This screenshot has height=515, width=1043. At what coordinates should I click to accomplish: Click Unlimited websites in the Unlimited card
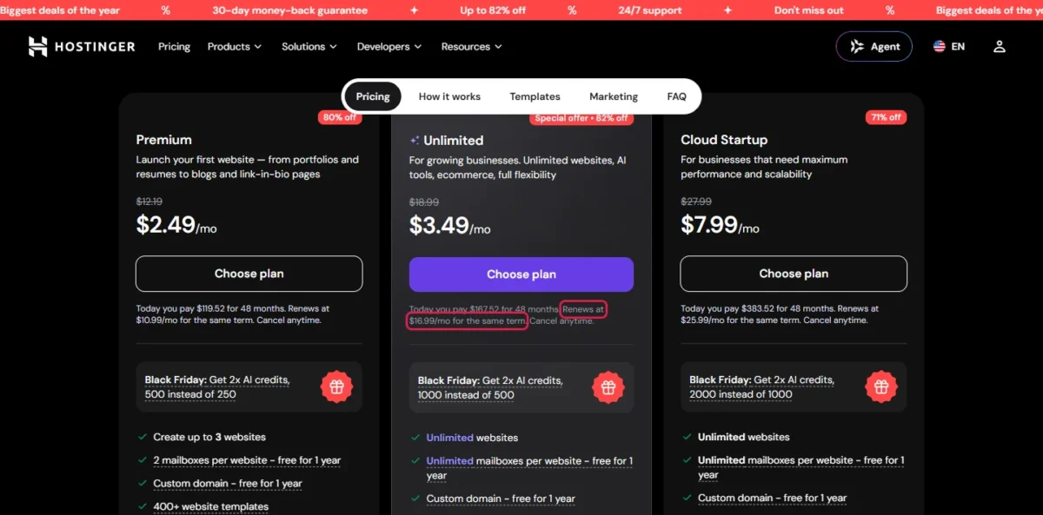pos(472,438)
